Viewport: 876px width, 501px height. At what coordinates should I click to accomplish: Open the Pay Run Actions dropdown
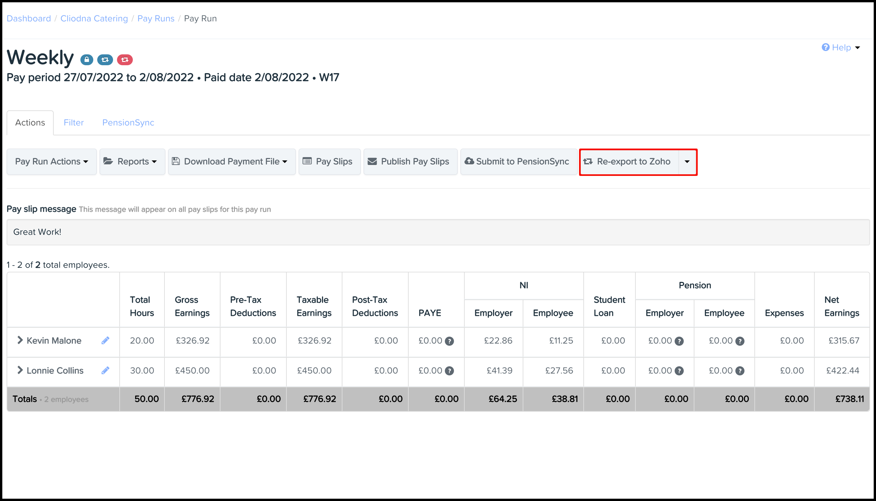(x=52, y=162)
